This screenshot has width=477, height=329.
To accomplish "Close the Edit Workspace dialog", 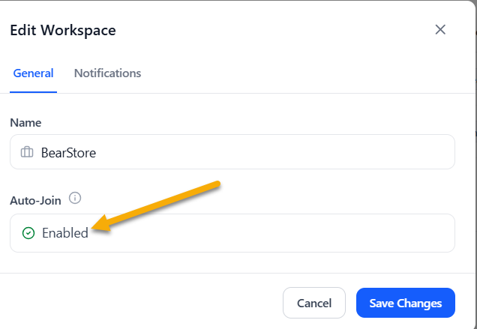I will pyautogui.click(x=440, y=30).
